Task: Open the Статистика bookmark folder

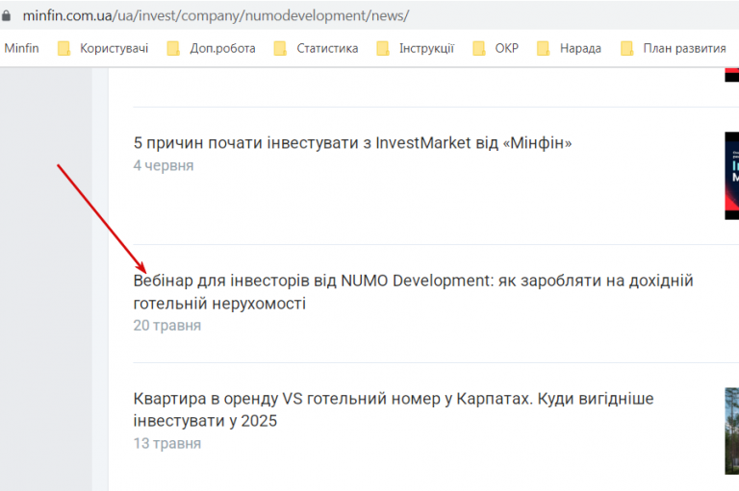Action: 316,48
